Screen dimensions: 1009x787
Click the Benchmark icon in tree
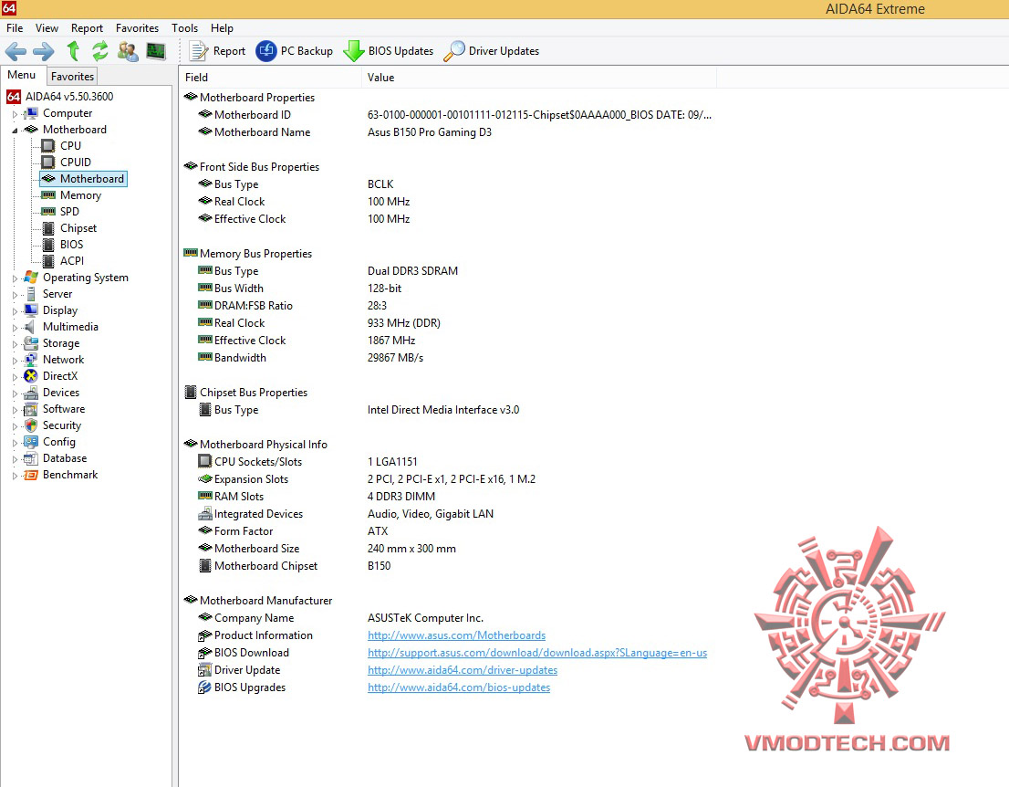tap(30, 475)
